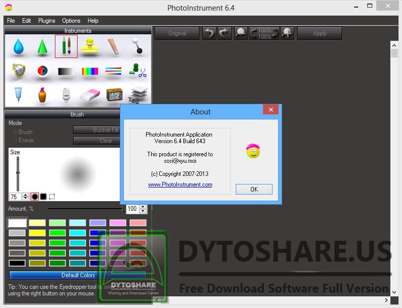Click the brush size input field 75
Screen dimensions: 402x308
pos(16,197)
